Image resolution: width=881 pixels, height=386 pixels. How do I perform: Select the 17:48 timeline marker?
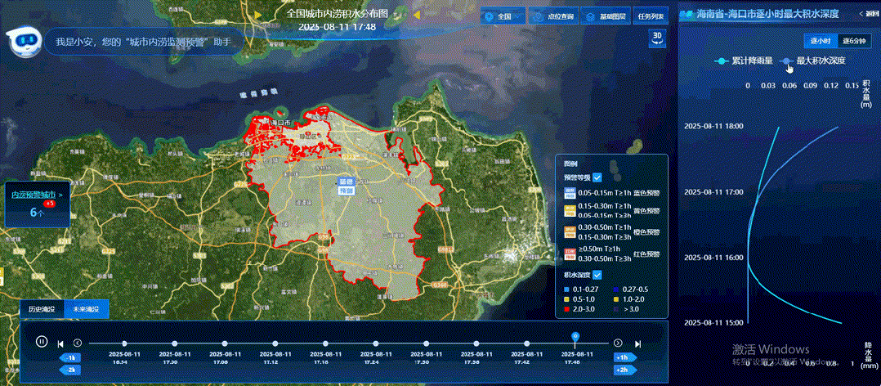click(576, 339)
